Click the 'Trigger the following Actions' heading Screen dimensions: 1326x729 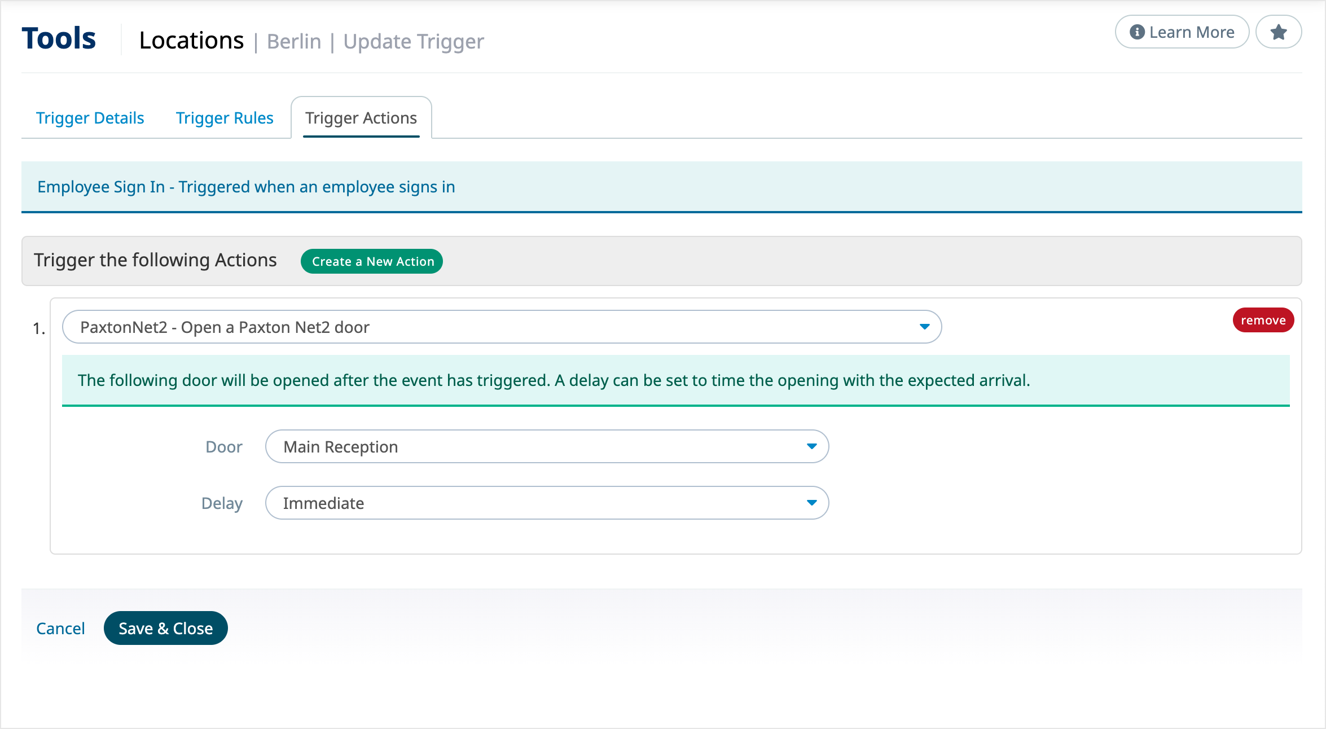pos(155,260)
